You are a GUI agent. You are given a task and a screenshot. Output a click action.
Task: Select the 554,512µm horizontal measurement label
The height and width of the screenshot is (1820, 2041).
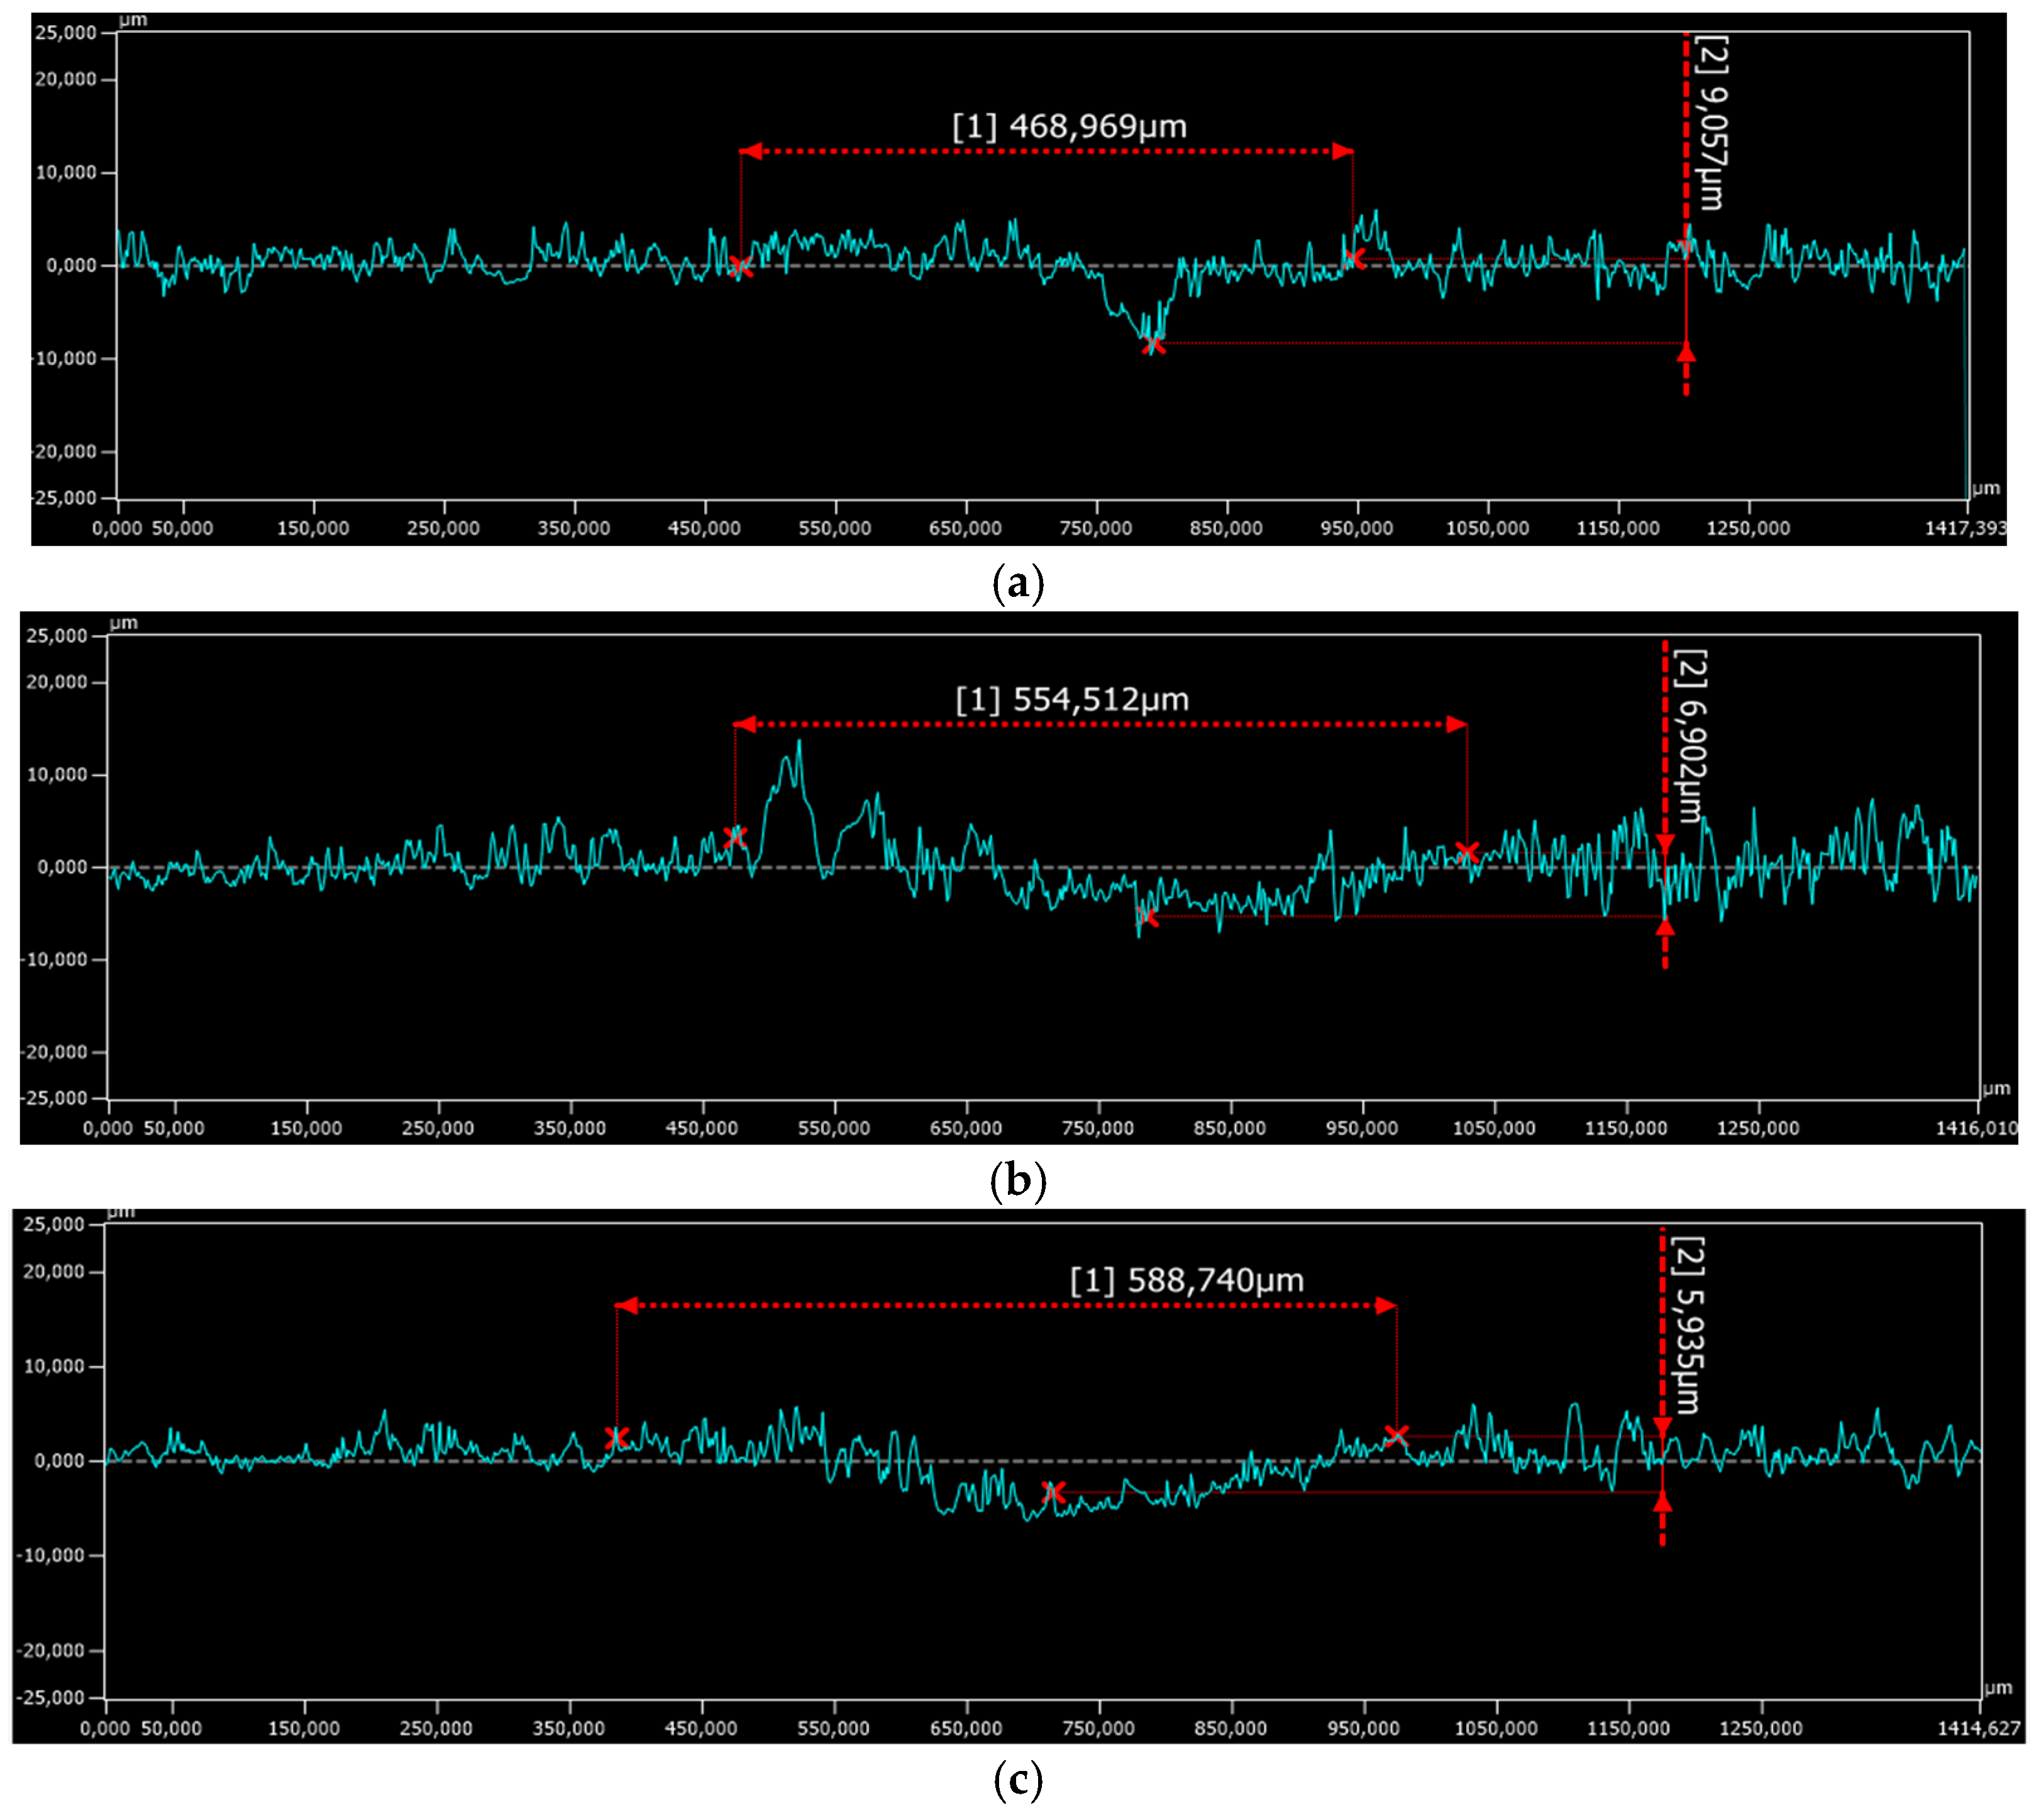tap(1072, 700)
